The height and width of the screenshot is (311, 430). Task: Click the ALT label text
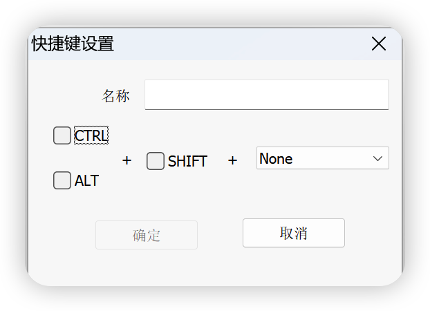86,180
